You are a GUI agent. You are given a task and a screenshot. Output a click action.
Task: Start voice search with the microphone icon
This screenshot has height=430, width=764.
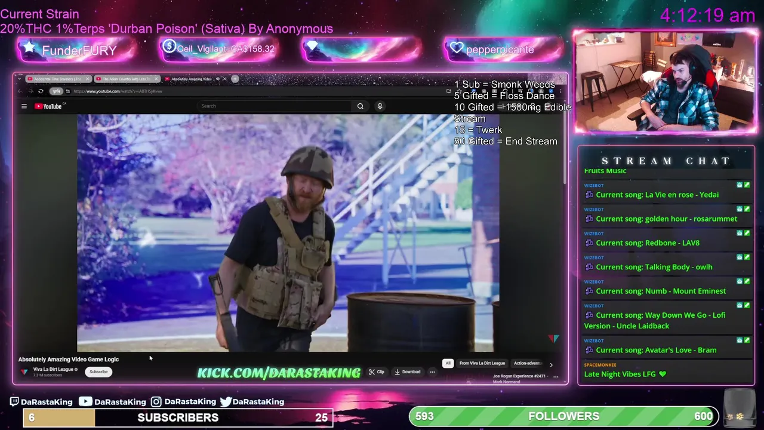(380, 106)
